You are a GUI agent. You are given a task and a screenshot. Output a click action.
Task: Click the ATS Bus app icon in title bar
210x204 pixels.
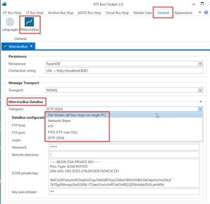[4, 4]
